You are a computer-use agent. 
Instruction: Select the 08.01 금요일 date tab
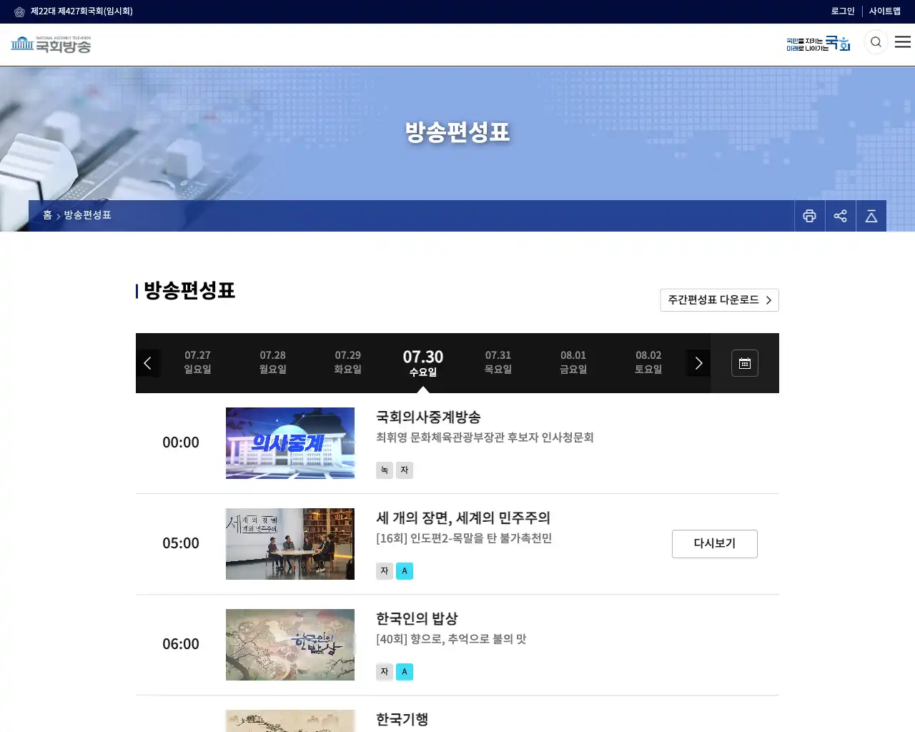pyautogui.click(x=573, y=362)
